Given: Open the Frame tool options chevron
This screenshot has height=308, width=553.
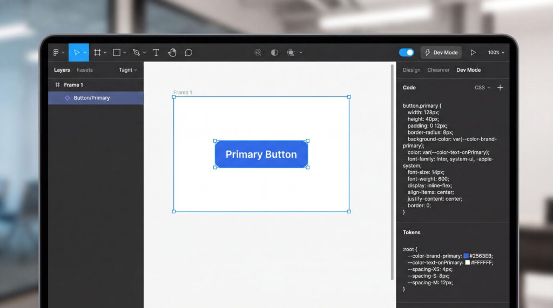Looking at the screenshot, I should click(x=105, y=52).
